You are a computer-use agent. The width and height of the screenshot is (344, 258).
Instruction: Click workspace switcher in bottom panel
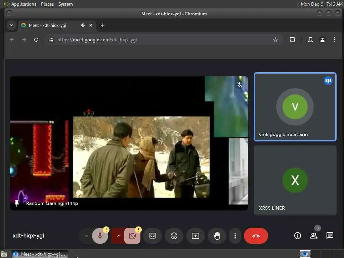[x=305, y=254]
